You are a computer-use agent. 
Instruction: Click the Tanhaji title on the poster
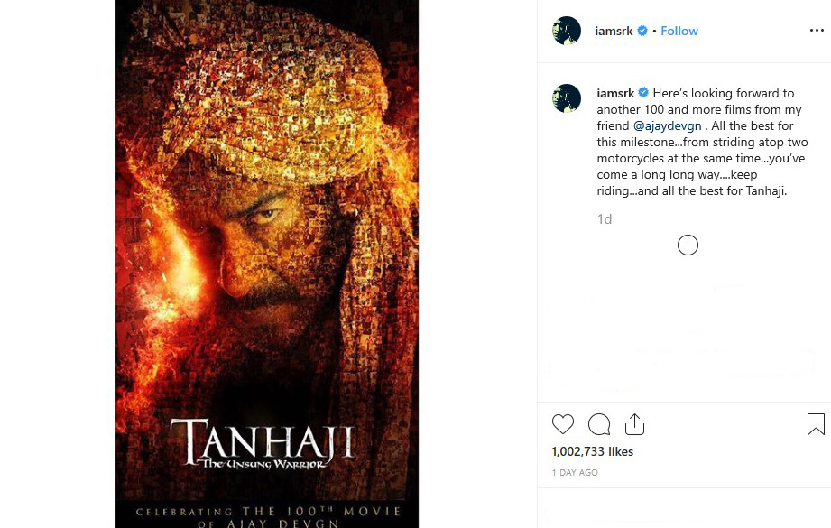pyautogui.click(x=262, y=443)
